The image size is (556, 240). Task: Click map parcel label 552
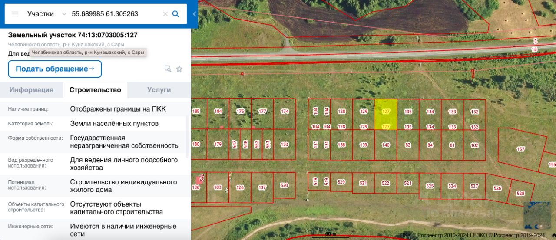(257, 144)
